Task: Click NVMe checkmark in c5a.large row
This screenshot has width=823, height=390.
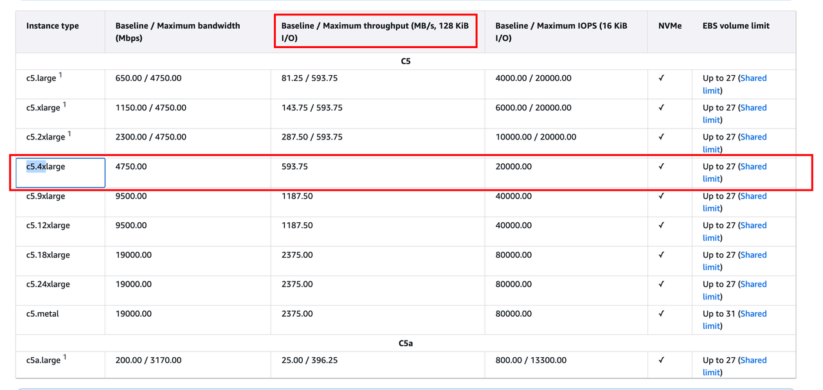Action: point(662,360)
